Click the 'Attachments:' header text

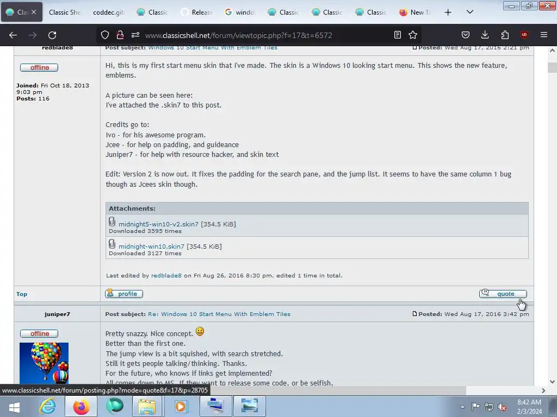pos(132,208)
